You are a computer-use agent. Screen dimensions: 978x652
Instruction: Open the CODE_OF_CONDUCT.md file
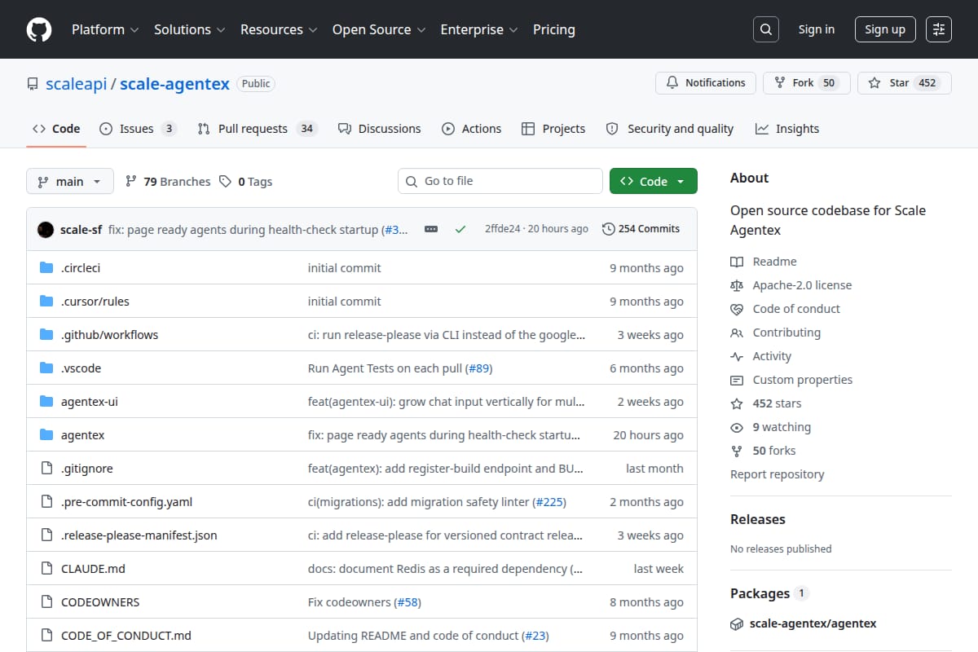[126, 636]
